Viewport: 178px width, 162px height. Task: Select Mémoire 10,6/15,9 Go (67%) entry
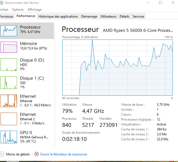tap(27, 47)
